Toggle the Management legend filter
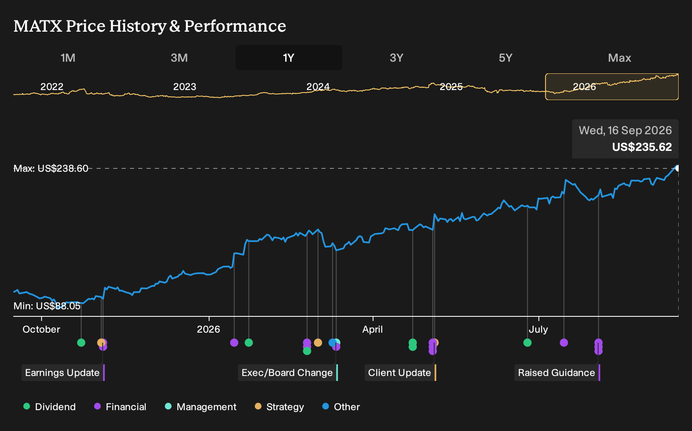 click(x=201, y=407)
